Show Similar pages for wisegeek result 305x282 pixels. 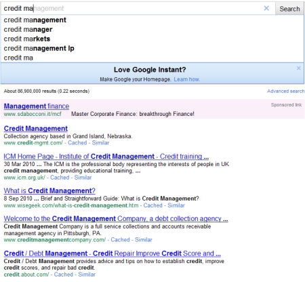click(x=176, y=205)
